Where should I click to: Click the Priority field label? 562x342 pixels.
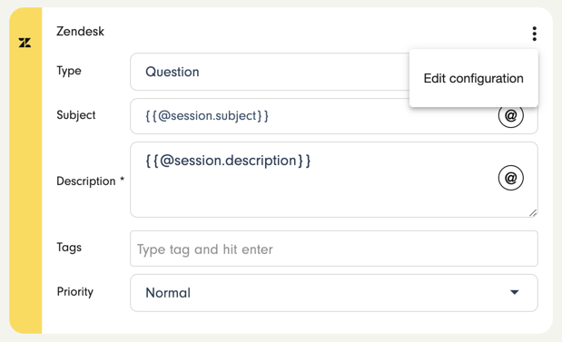75,292
